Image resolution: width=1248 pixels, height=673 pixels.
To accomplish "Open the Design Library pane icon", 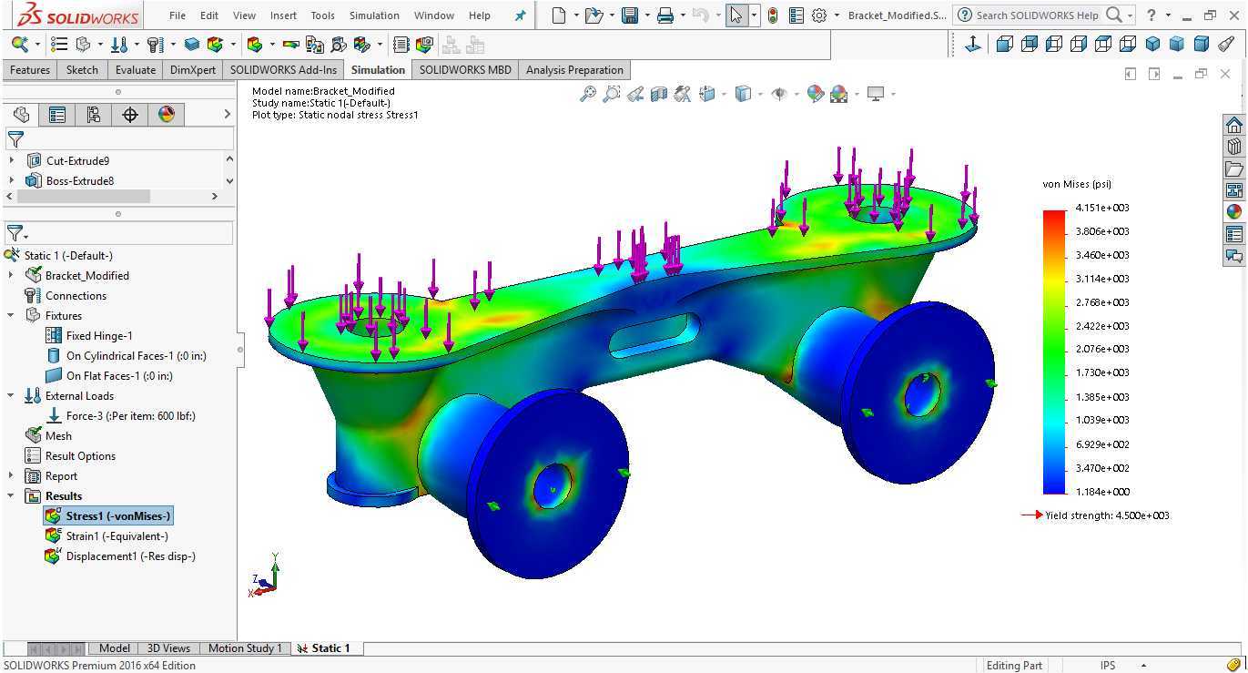I will coord(1234,147).
